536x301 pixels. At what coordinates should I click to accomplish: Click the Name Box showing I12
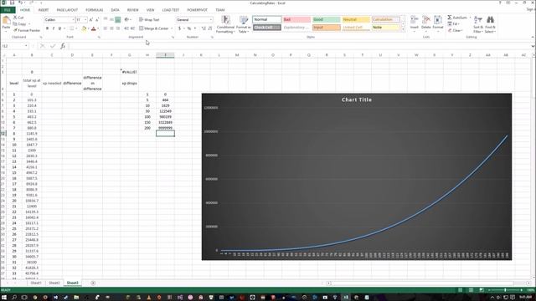click(15, 46)
